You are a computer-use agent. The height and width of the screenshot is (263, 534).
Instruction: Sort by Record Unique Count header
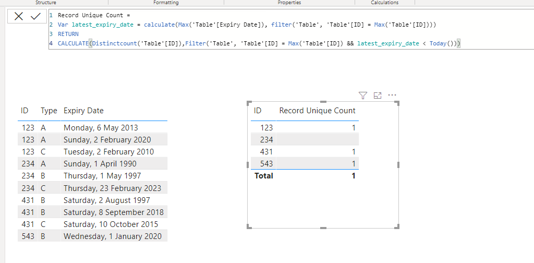[317, 111]
